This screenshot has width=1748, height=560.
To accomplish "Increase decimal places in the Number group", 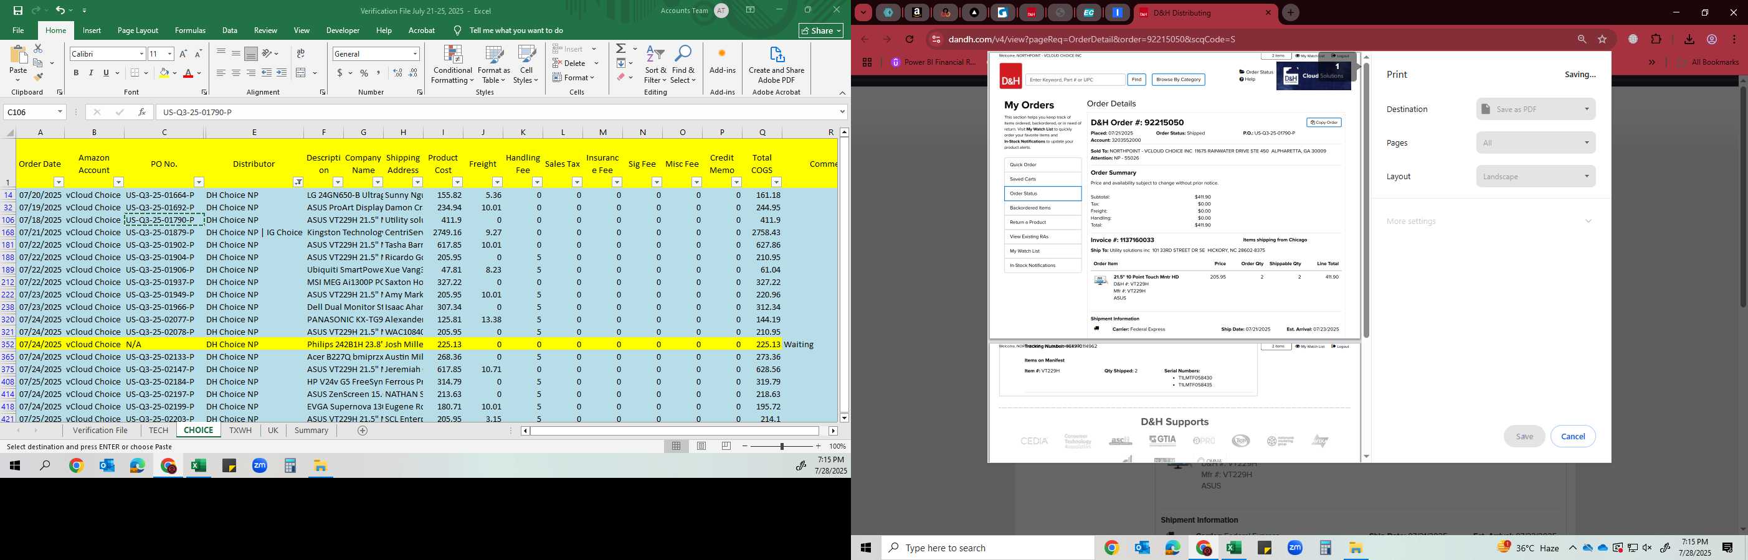I will tap(397, 73).
